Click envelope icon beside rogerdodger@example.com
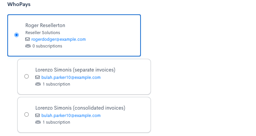256x136 pixels. tap(28, 39)
